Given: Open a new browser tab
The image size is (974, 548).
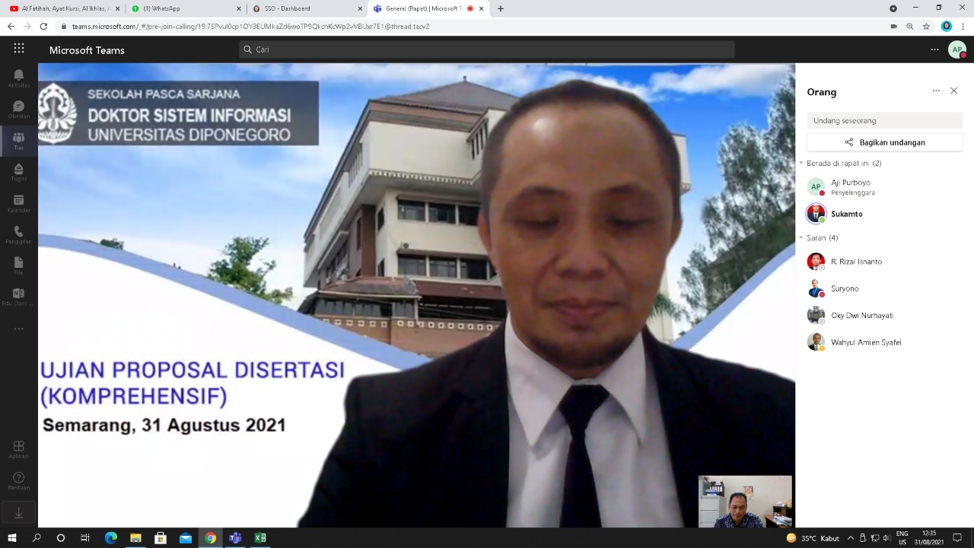Looking at the screenshot, I should tap(500, 8).
